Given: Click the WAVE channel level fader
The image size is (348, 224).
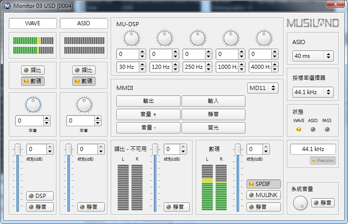Looking at the screenshot, I should 18,149.
